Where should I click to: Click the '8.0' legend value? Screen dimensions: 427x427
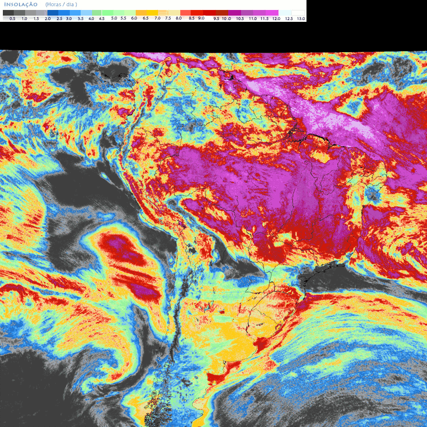pyautogui.click(x=179, y=18)
